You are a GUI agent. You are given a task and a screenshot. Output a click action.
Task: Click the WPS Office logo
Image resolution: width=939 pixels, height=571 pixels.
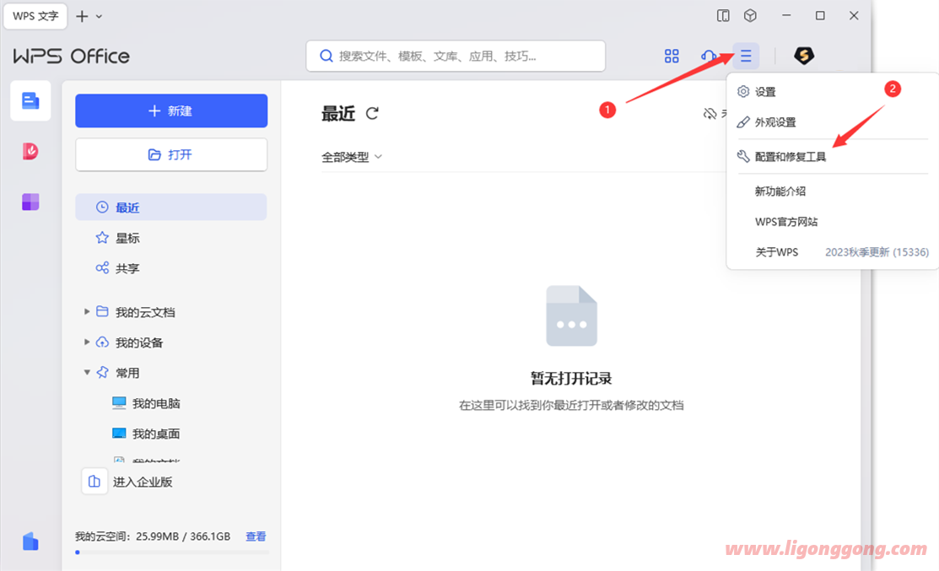[x=71, y=57]
